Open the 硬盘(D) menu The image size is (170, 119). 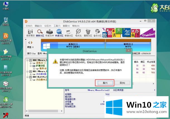38,26
